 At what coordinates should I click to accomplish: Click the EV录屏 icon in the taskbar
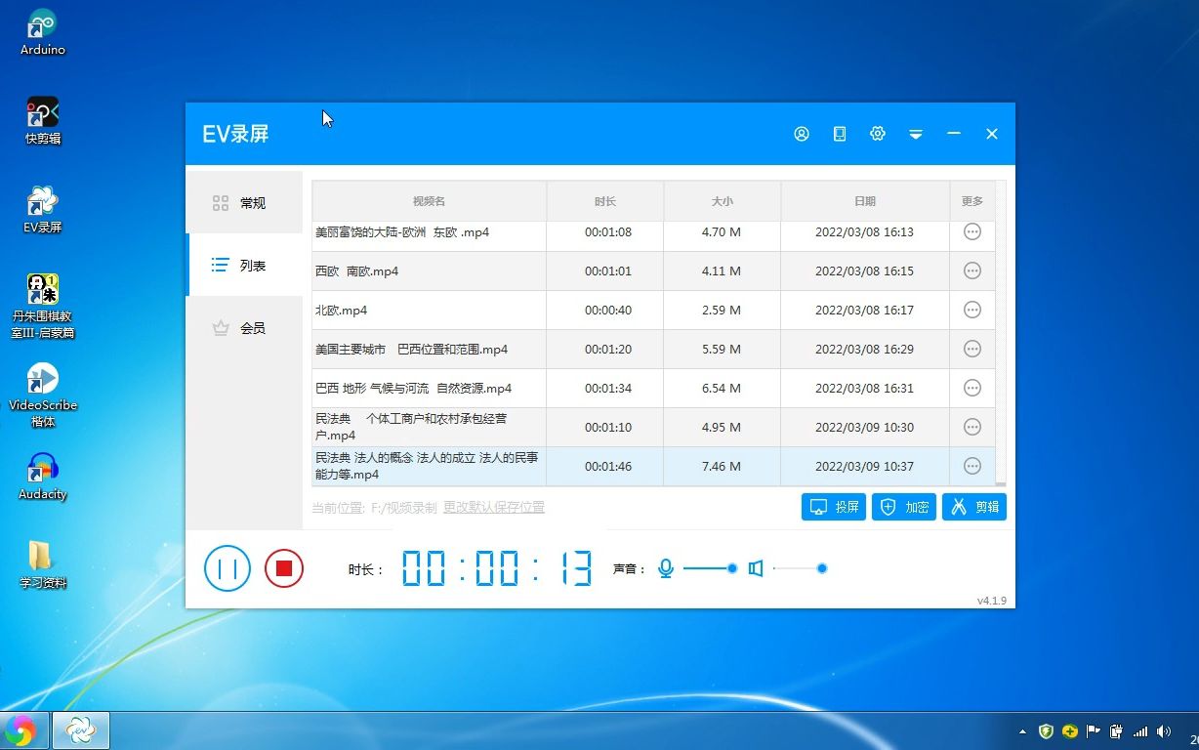(80, 729)
